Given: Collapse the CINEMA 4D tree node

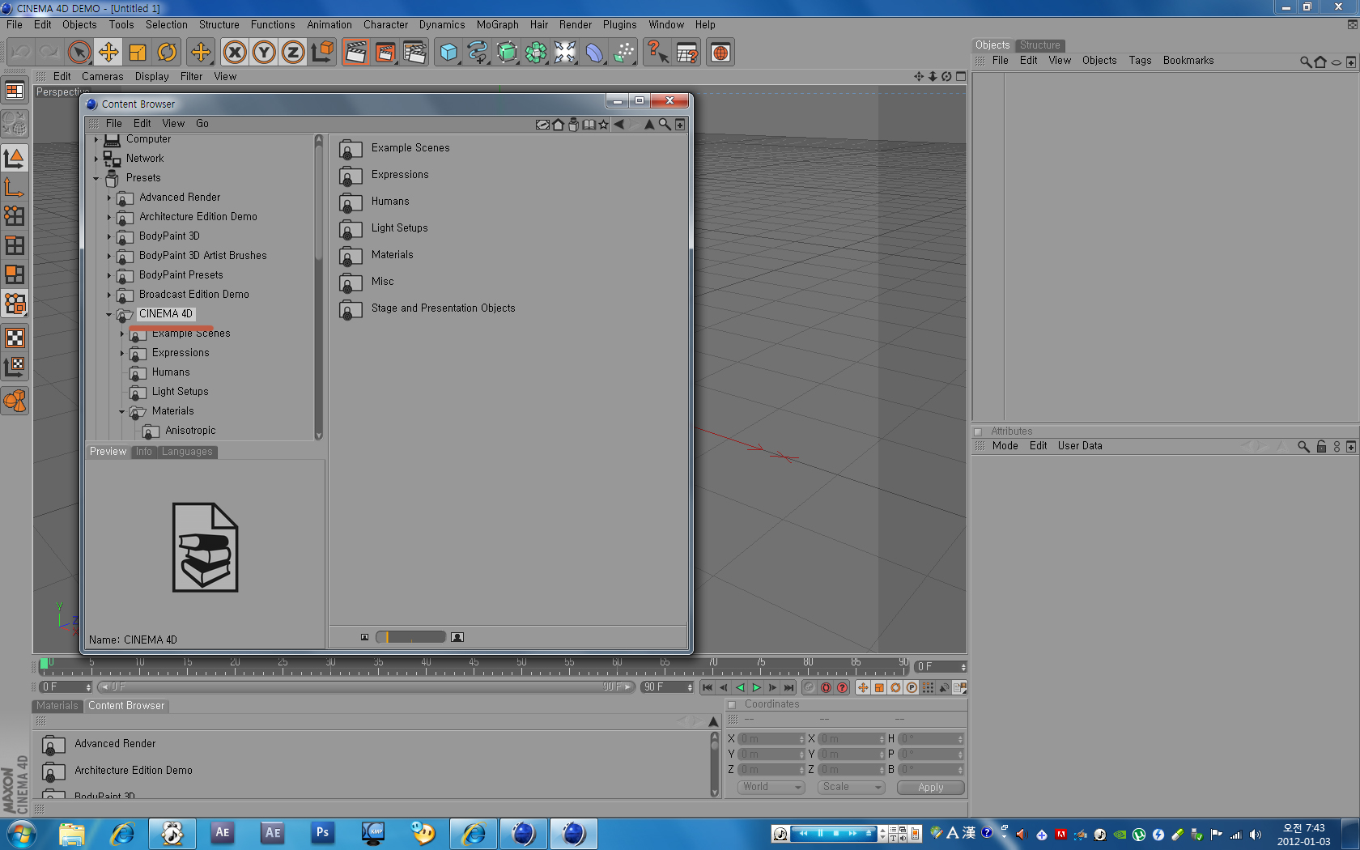Looking at the screenshot, I should pos(109,314).
